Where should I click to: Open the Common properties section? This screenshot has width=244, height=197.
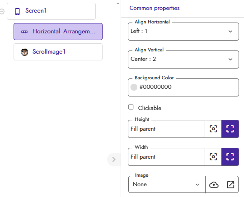point(155,8)
